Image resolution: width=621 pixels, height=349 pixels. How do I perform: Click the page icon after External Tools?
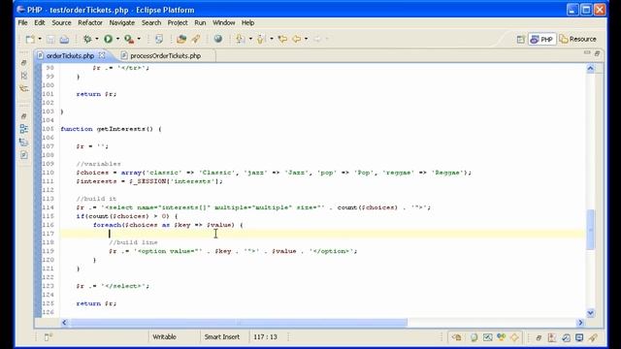click(159, 39)
